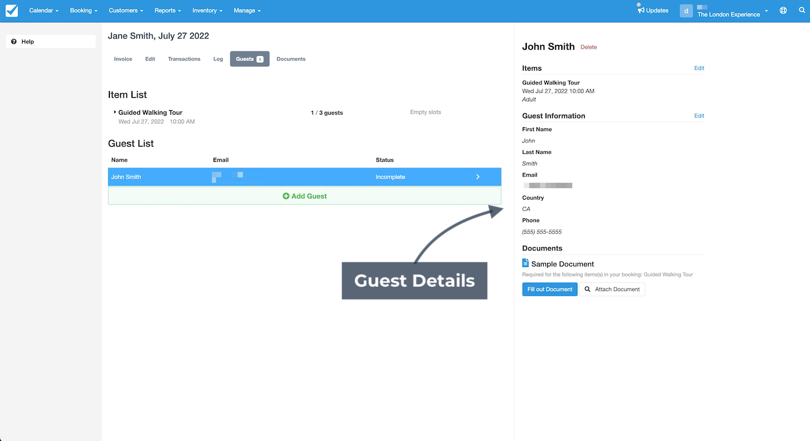Click the Attach Document button
The width and height of the screenshot is (810, 441).
click(x=612, y=289)
